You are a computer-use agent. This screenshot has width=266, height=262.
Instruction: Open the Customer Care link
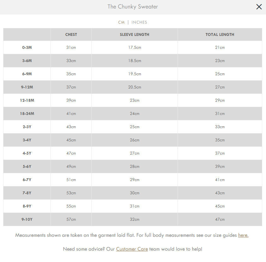click(x=132, y=249)
